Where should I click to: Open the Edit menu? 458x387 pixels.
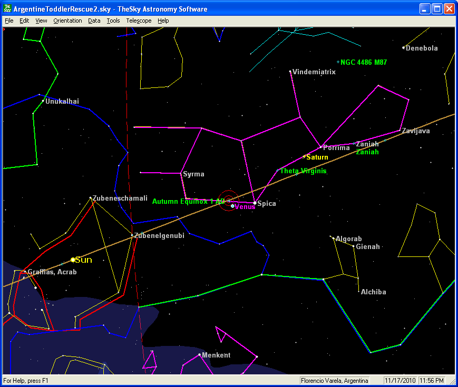[24, 21]
